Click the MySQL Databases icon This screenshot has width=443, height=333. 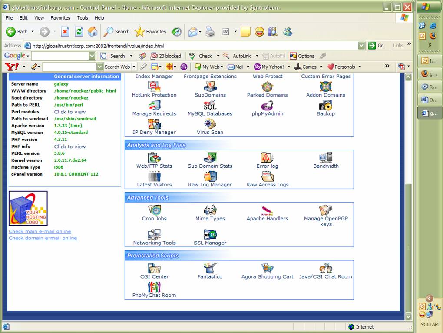[x=210, y=106]
